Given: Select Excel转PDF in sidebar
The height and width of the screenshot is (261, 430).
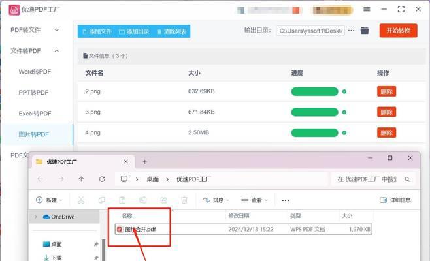Looking at the screenshot, I should click(35, 114).
